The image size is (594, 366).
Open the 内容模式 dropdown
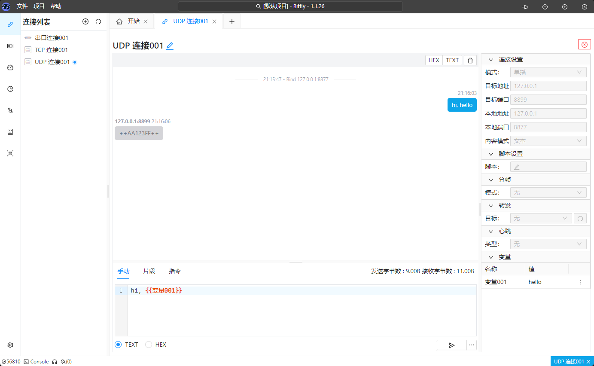tap(548, 141)
